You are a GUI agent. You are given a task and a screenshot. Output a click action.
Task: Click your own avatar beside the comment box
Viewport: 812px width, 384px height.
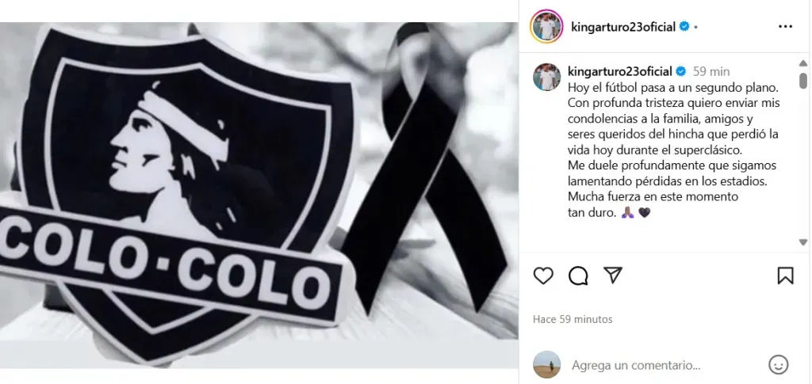click(547, 365)
